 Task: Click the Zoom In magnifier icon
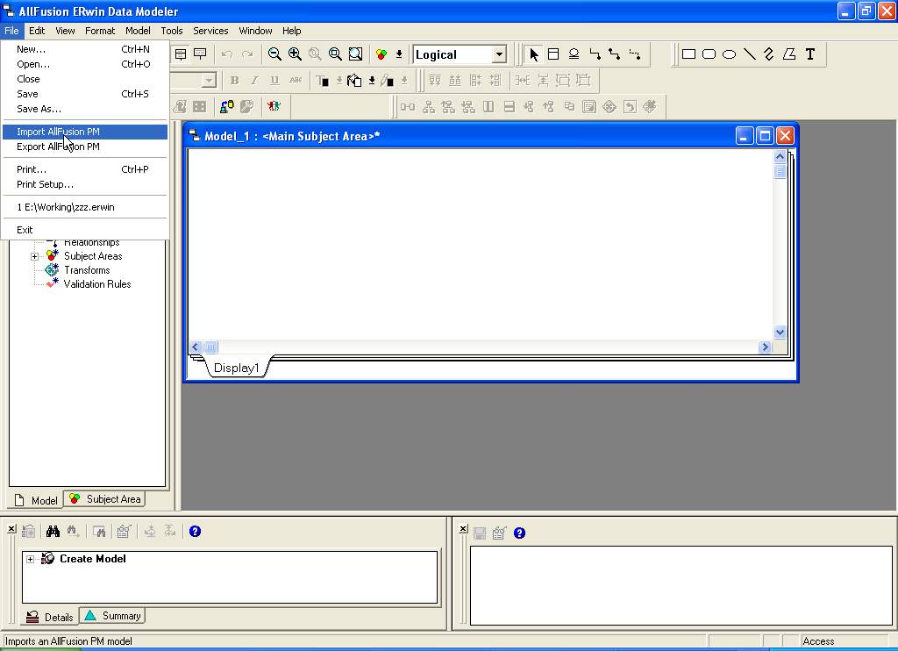tap(295, 54)
